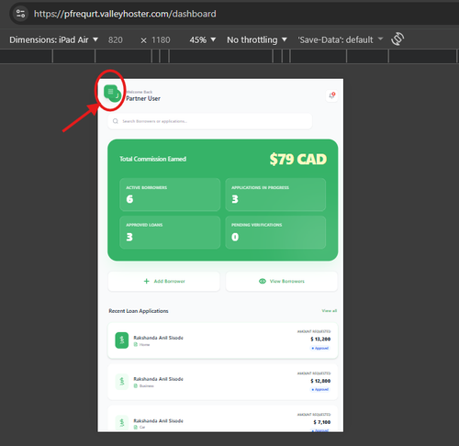The height and width of the screenshot is (446, 459).
Task: Click the borrower name in the Car loan row
Action: coord(158,421)
